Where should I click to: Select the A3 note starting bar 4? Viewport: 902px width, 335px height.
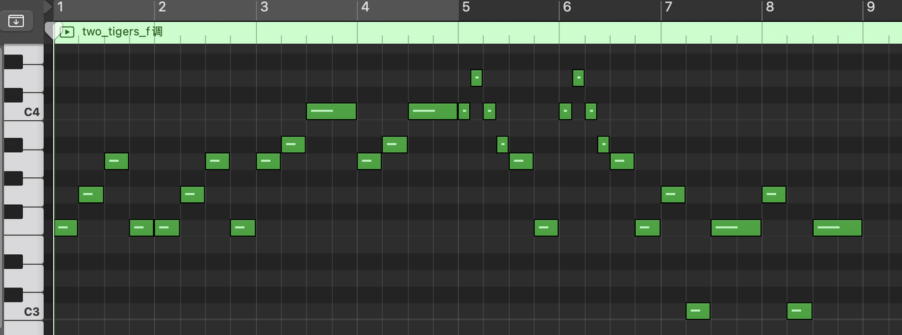point(370,162)
